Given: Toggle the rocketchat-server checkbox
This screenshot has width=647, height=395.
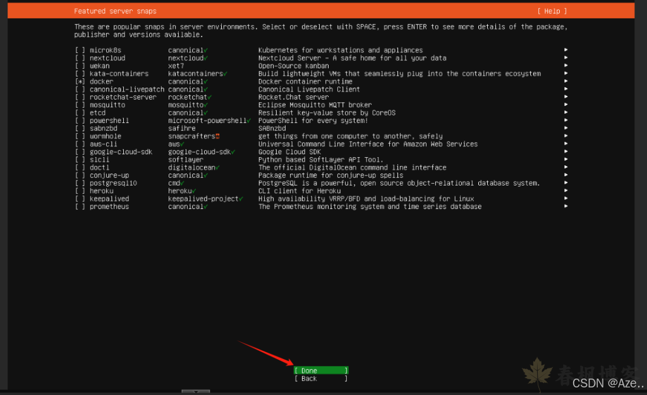Looking at the screenshot, I should pyautogui.click(x=80, y=97).
